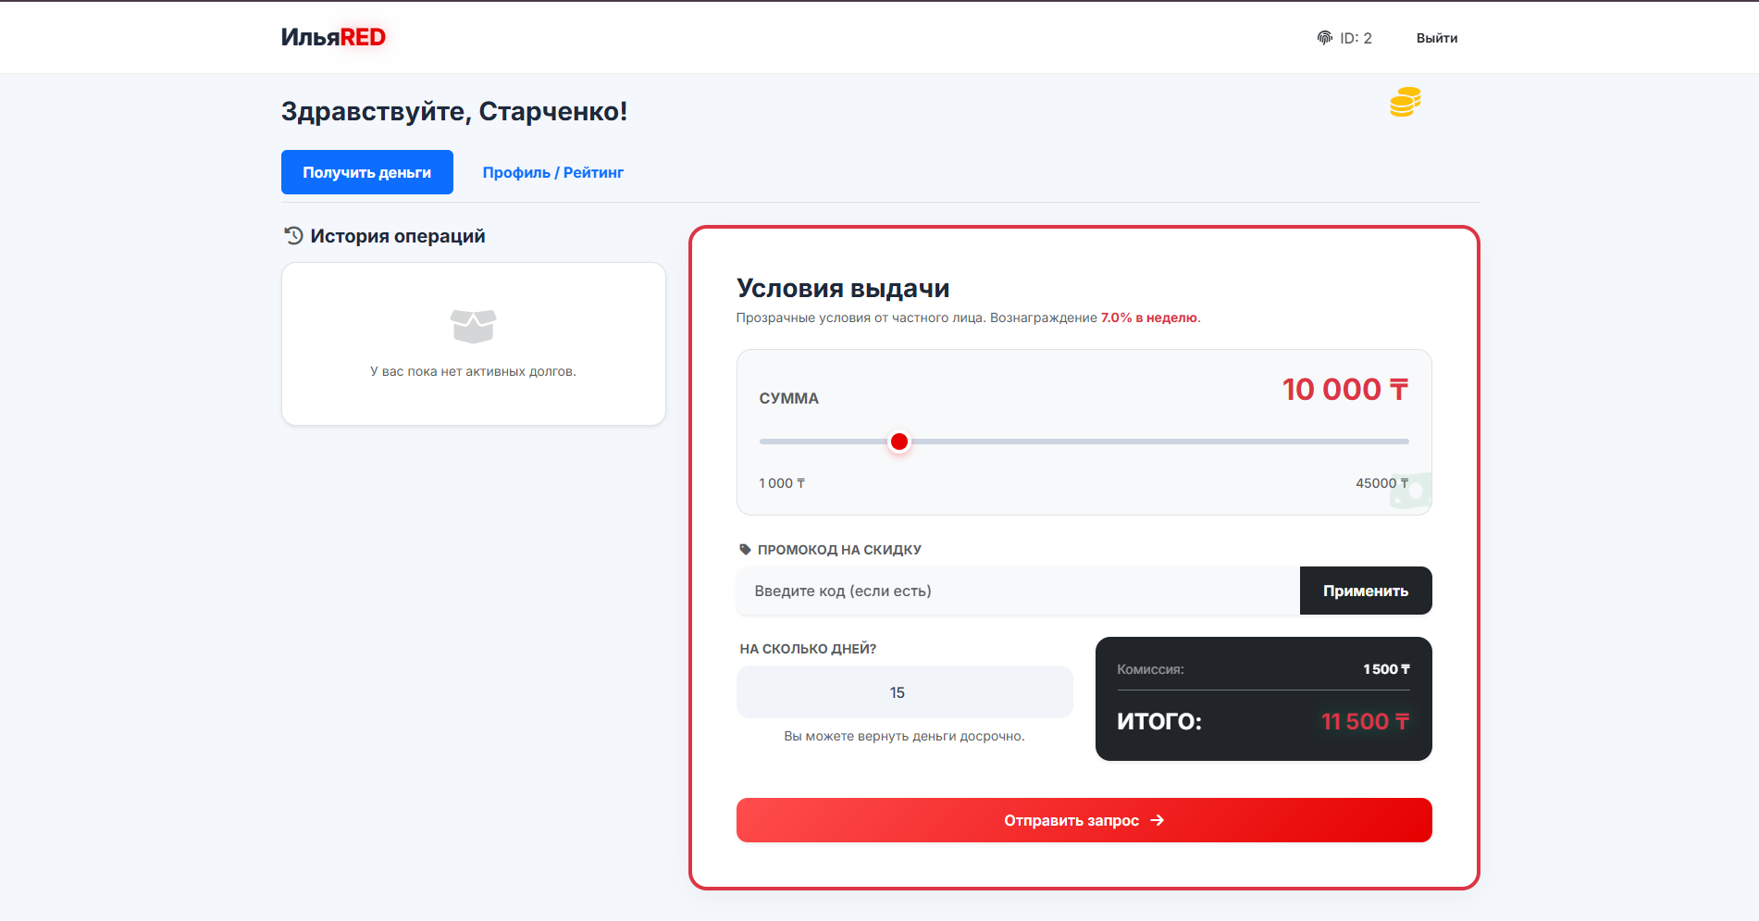Click the arrow icon inside Отправить запрос
1759x921 pixels.
[x=1156, y=820]
